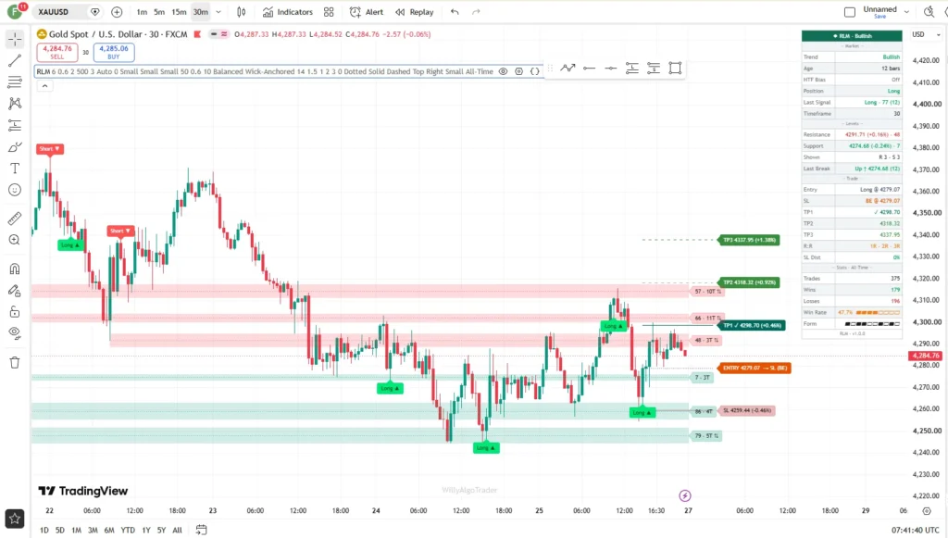Activate the zoom in tool
948x538 pixels.
(x=15, y=240)
